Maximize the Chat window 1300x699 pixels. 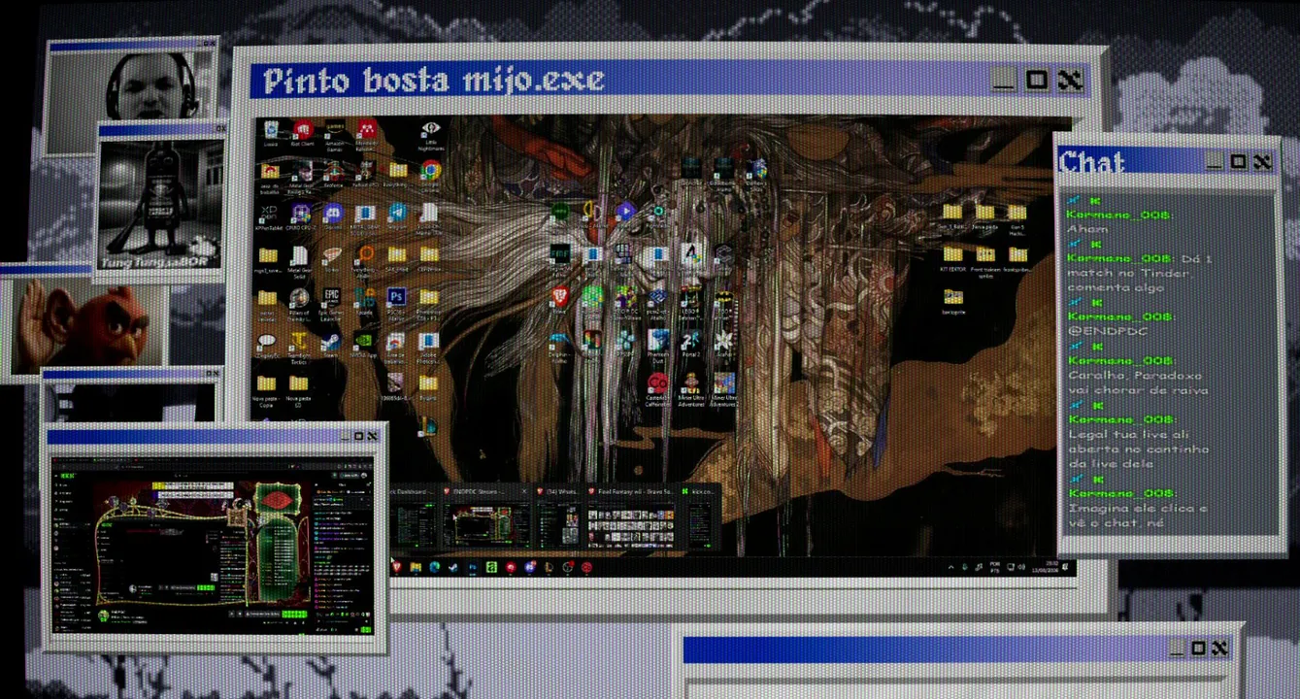click(x=1238, y=162)
